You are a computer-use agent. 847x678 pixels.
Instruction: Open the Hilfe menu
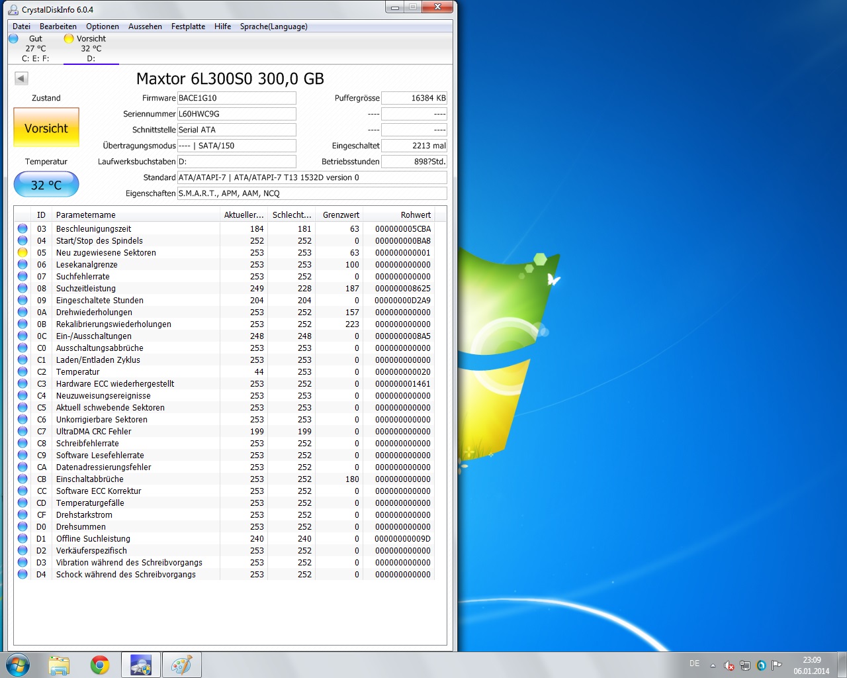point(223,26)
